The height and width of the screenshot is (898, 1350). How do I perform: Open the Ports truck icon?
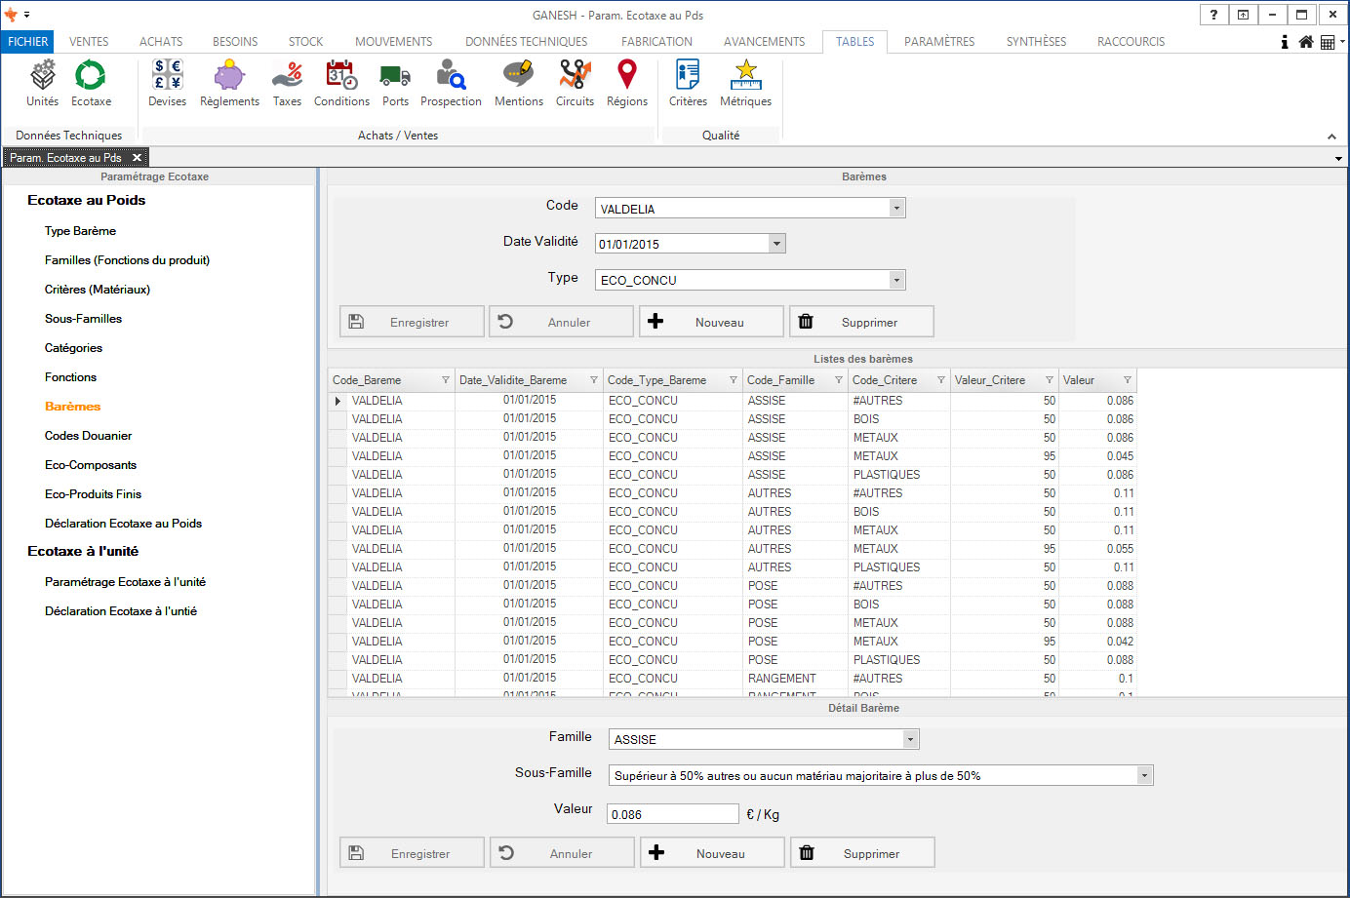[x=395, y=83]
